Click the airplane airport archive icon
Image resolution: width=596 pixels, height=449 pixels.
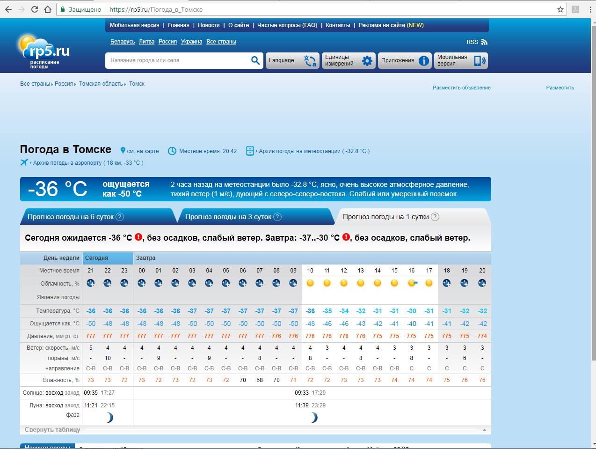coord(24,162)
